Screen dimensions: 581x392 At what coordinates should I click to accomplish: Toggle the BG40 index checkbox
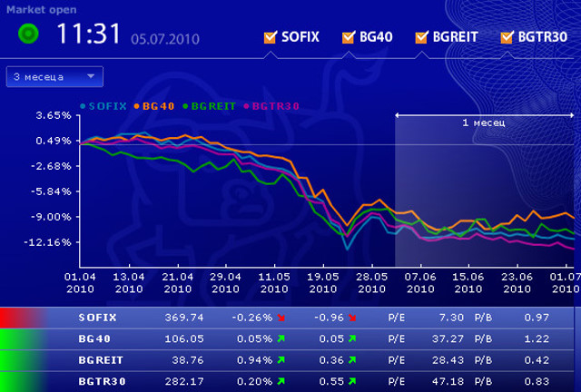point(348,37)
